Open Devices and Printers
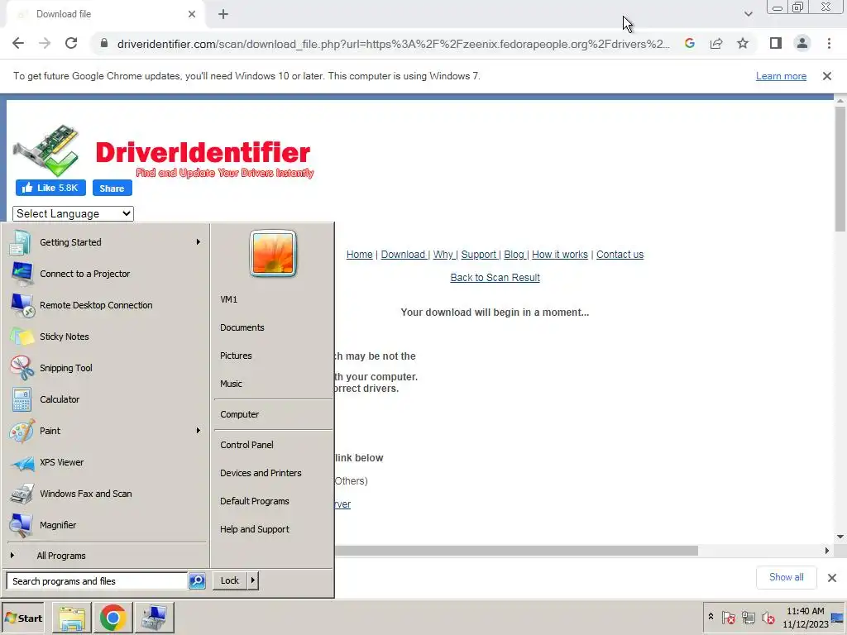847x635 pixels. coord(261,473)
